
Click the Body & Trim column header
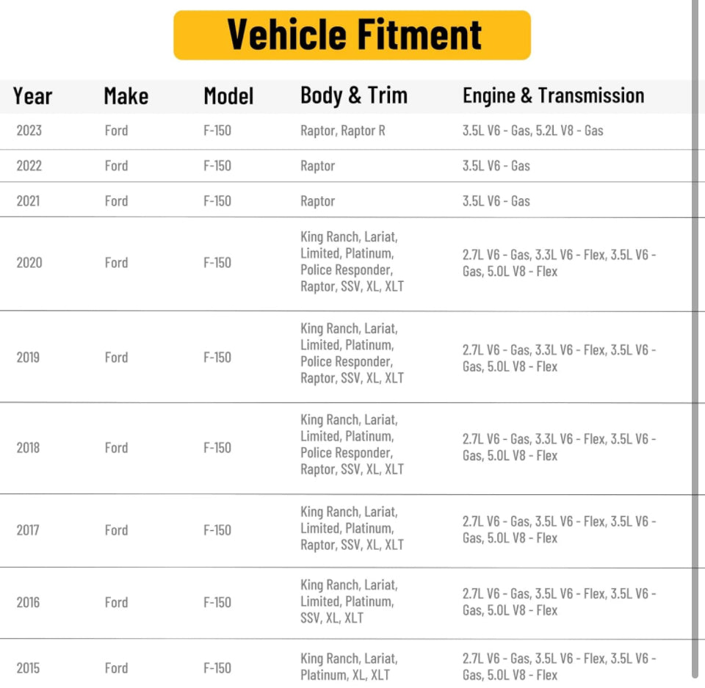coord(353,95)
